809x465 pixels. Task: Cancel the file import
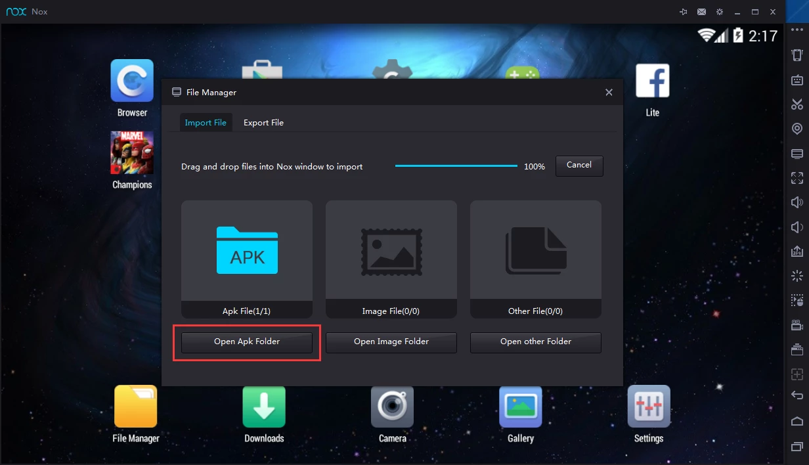point(579,166)
